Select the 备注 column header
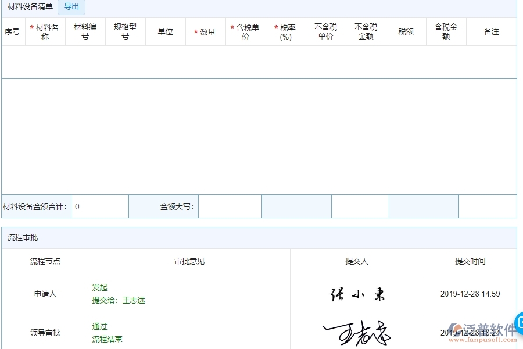This screenshot has height=349, width=523. [492, 31]
